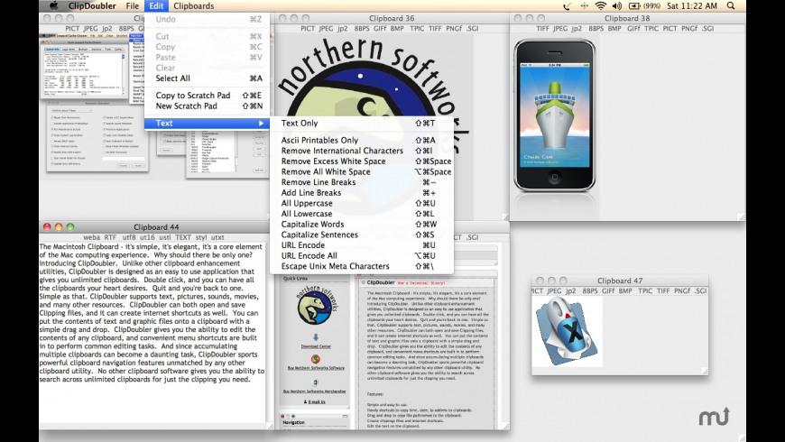The width and height of the screenshot is (785, 442).
Task: Select JPEG format in Clipboard 47
Action: tap(554, 290)
